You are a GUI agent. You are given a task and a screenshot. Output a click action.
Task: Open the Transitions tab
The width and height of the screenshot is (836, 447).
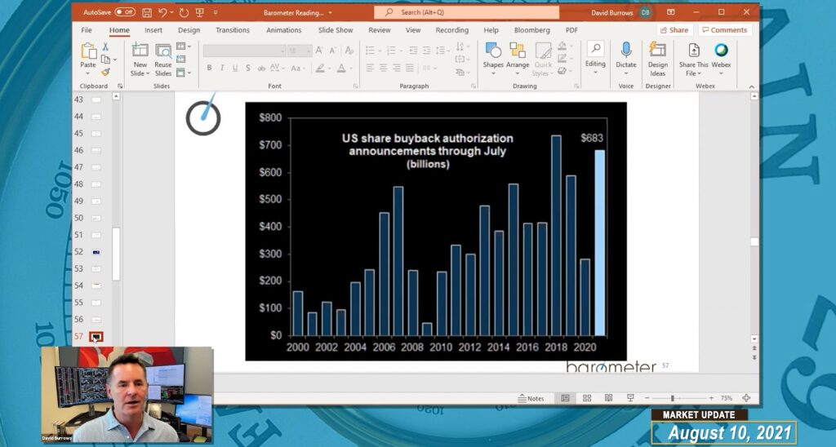(233, 30)
